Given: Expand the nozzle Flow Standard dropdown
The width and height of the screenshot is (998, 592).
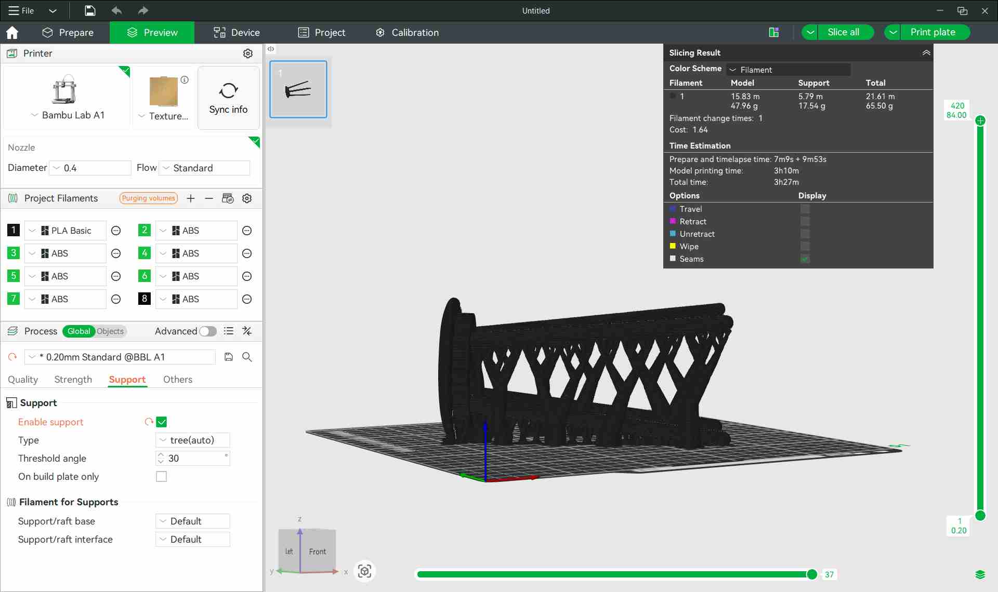Looking at the screenshot, I should (204, 168).
